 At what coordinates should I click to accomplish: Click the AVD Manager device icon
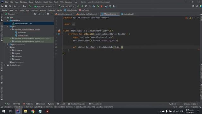point(110,6)
